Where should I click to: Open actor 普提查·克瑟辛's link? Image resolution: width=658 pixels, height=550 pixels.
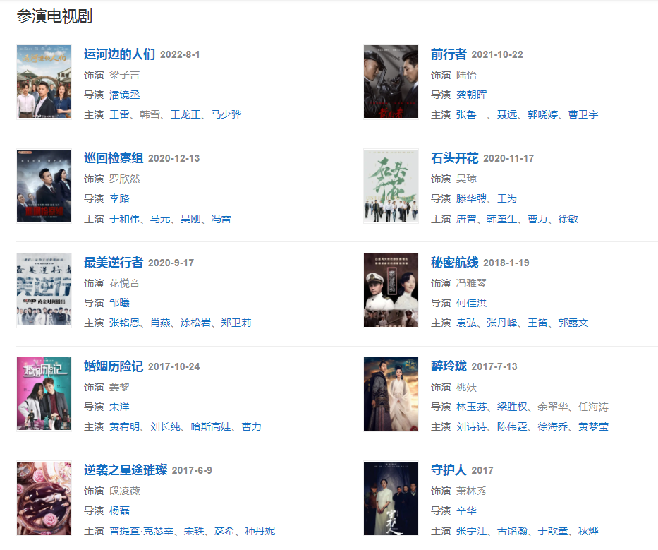coord(142,531)
